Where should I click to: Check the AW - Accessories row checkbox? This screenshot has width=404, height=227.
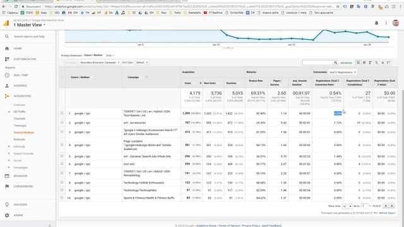coord(62,122)
